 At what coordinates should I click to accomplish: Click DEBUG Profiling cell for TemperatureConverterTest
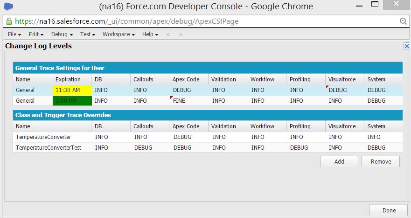click(x=306, y=148)
